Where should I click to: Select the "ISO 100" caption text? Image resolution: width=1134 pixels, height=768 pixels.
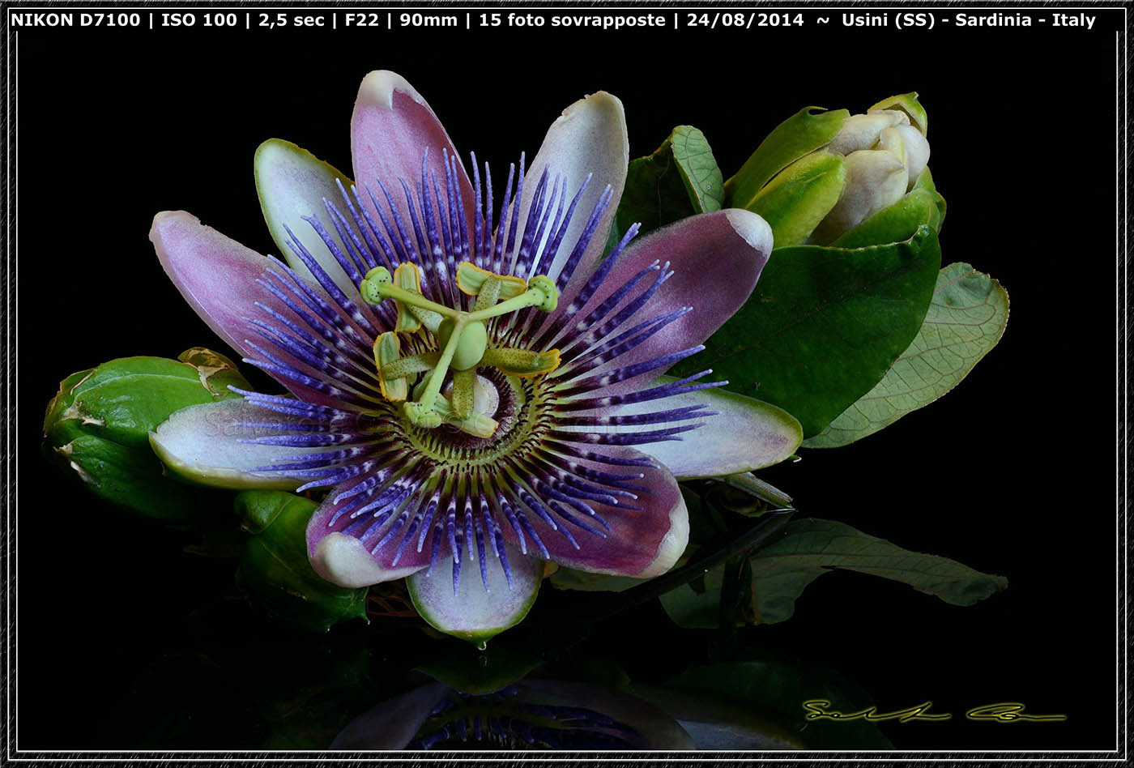[x=198, y=20]
